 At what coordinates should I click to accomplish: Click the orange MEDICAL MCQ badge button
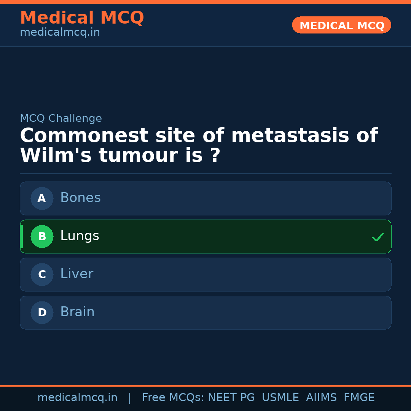pos(341,25)
